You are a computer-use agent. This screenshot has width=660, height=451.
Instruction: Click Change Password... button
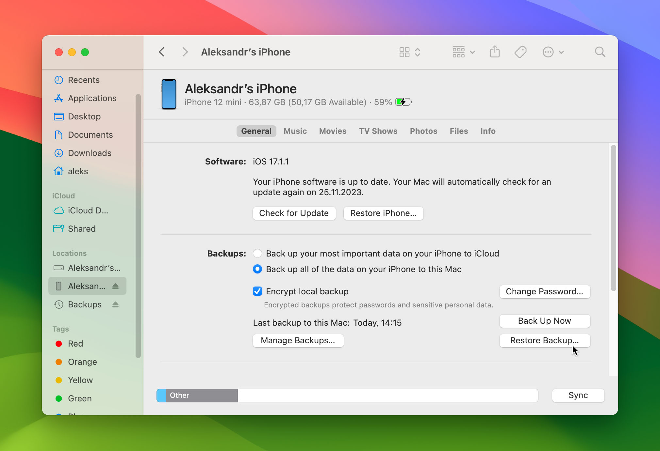click(x=545, y=292)
